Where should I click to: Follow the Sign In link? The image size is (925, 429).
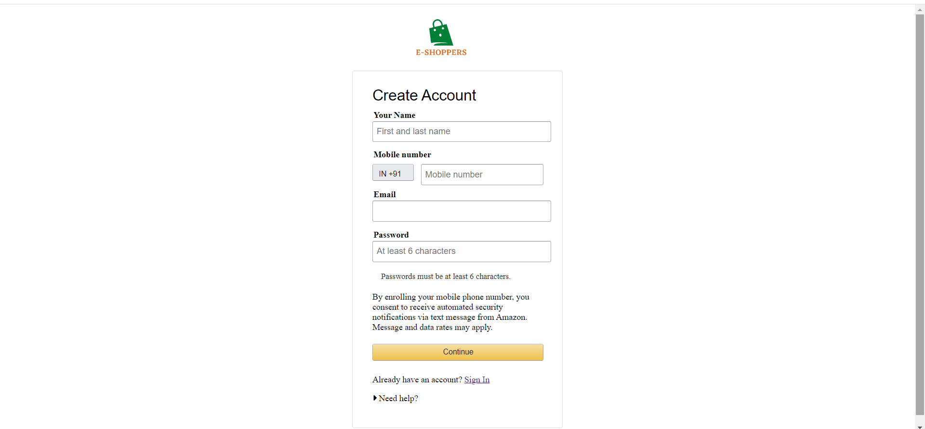(477, 379)
